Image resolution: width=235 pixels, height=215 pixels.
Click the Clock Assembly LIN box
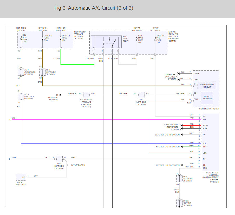click(x=21, y=177)
